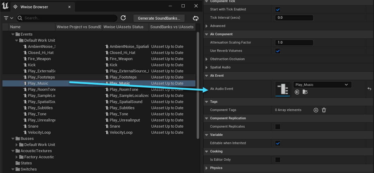
Task: Click the reconcile arrows icon after Generate SoundBanks
Action: [195, 18]
